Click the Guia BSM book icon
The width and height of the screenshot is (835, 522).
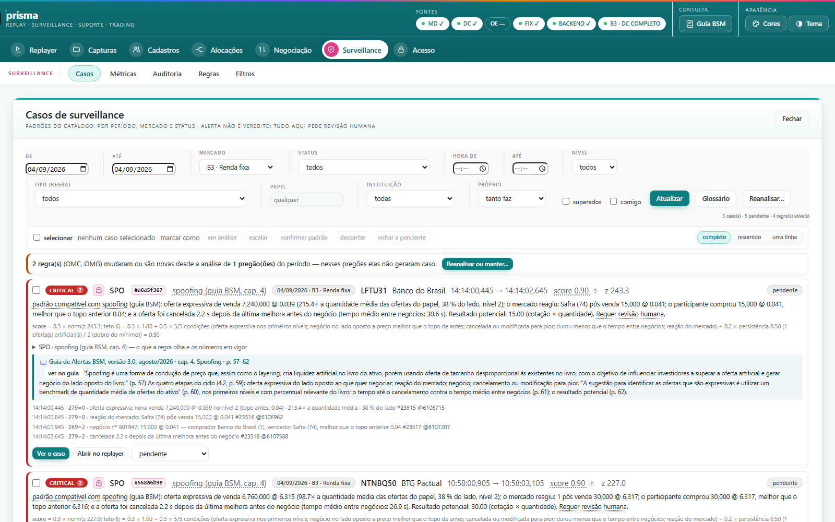point(689,24)
